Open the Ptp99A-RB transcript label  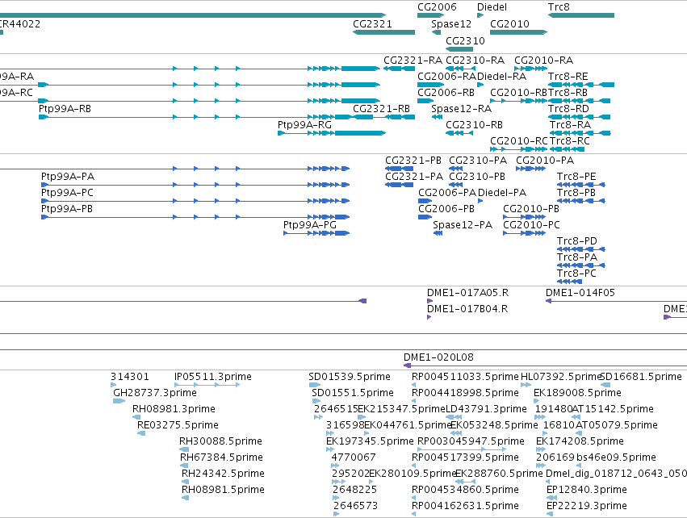pyautogui.click(x=65, y=109)
